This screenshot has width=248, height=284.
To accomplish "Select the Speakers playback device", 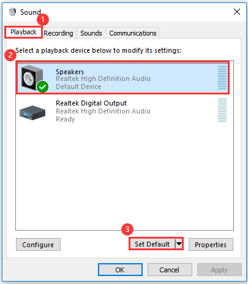I will [122, 78].
